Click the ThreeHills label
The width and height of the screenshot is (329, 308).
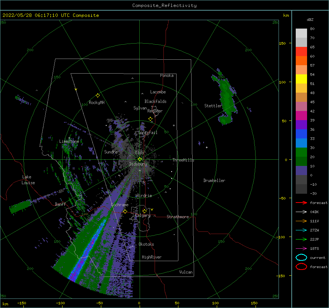tap(184, 160)
